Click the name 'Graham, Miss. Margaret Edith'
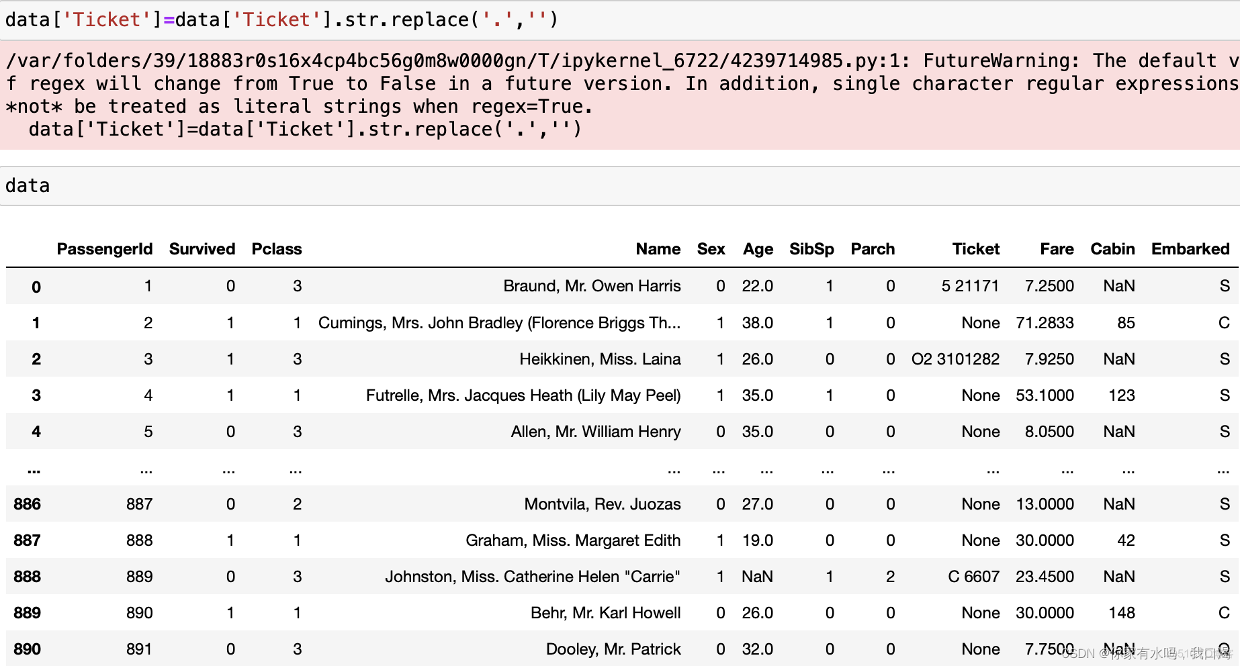Viewport: 1240px width, 666px height. pyautogui.click(x=573, y=540)
